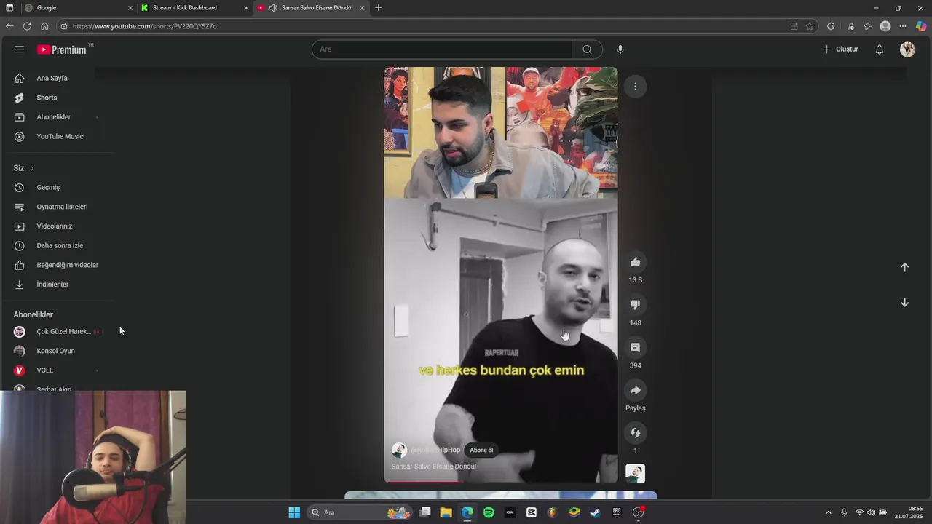Viewport: 932px width, 524px height.
Task: Click the YouTube Ara search field
Action: click(x=442, y=49)
